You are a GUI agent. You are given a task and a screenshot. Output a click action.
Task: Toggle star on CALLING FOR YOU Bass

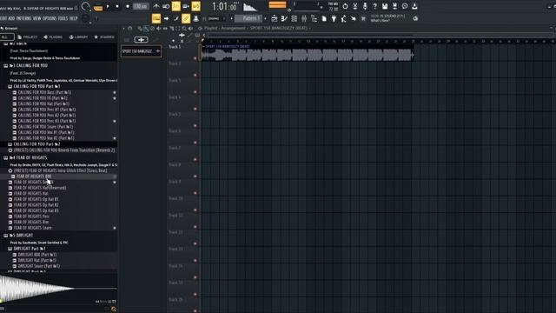coord(115,92)
